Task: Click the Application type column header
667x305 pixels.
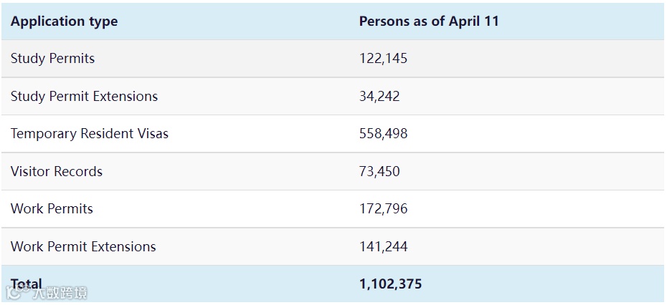Action: (x=64, y=21)
